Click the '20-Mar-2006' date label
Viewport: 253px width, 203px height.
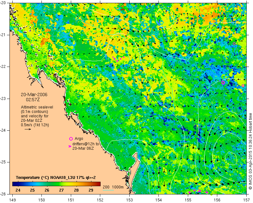(34, 95)
